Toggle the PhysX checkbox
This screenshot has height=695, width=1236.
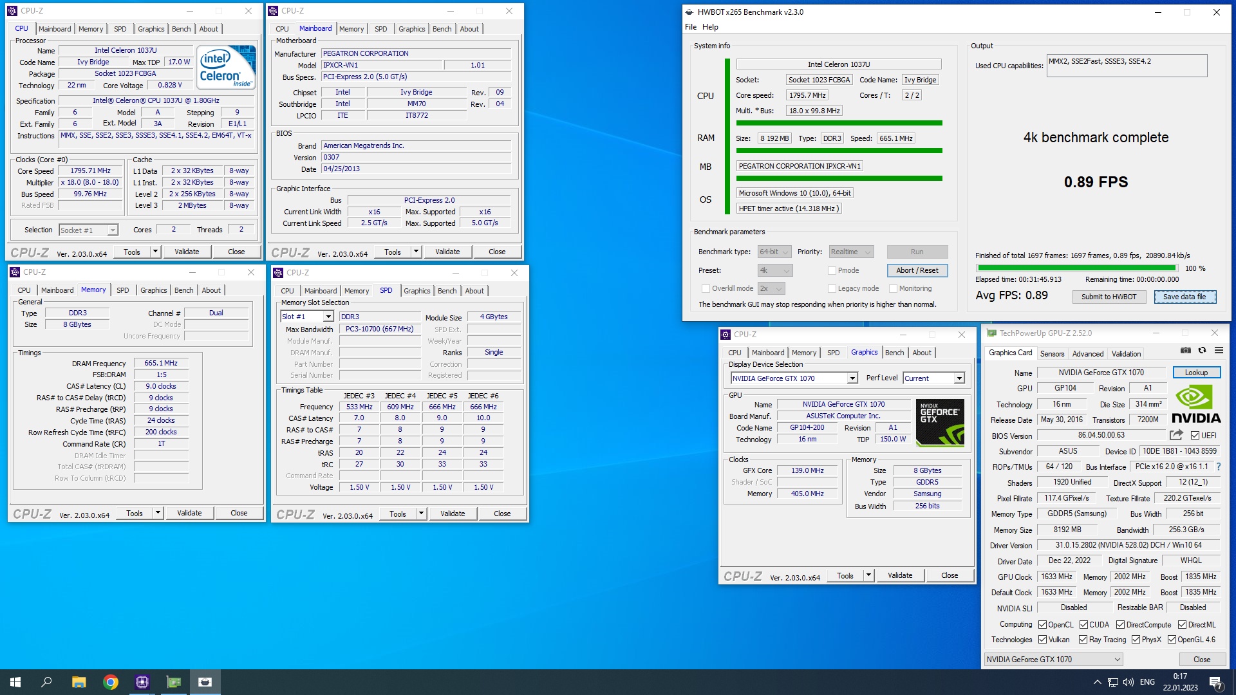click(x=1136, y=639)
